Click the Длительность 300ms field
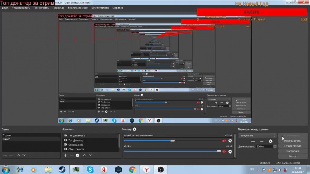Image resolution: width=310 pixels, height=174 pixels. pos(265,147)
